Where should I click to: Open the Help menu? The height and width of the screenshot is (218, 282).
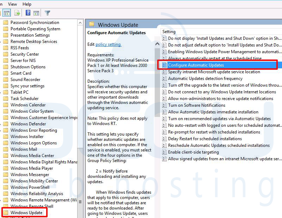click(x=27, y=4)
